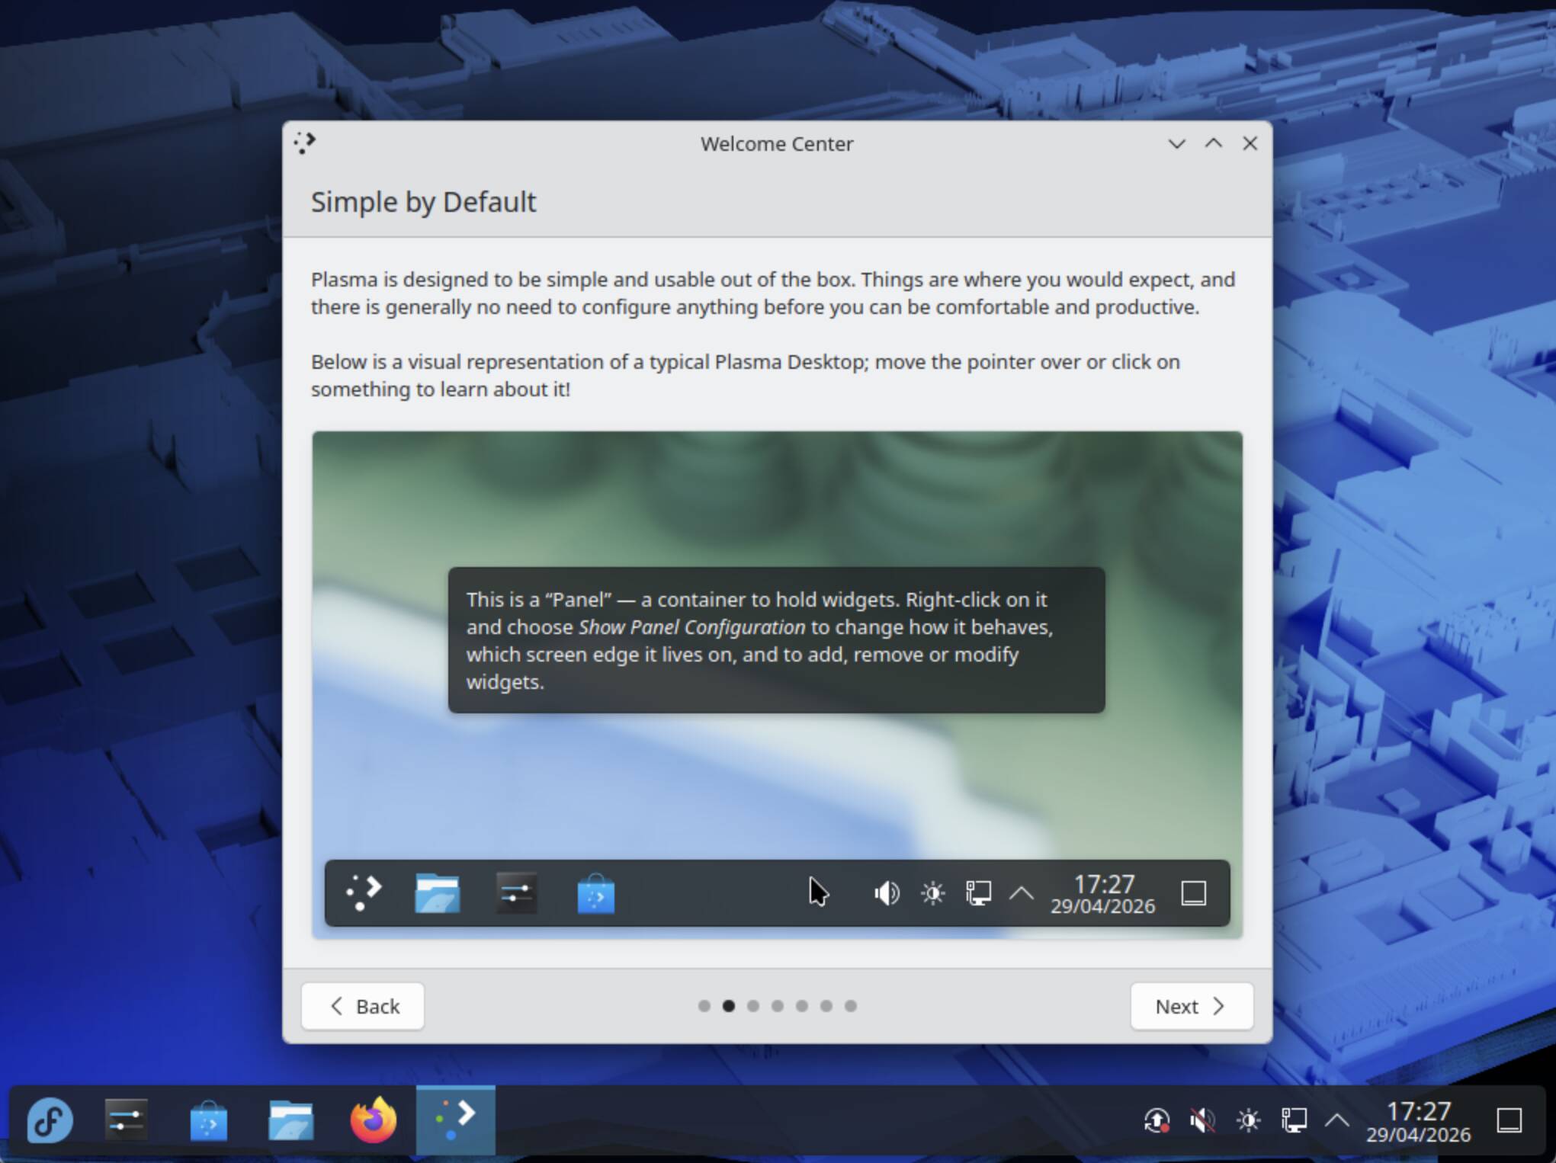Open the Fedora application launcher menu
The width and height of the screenshot is (1556, 1163).
(x=50, y=1120)
